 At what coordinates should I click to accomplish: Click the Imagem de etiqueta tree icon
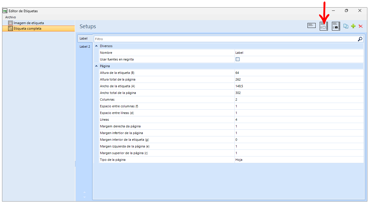(x=10, y=23)
